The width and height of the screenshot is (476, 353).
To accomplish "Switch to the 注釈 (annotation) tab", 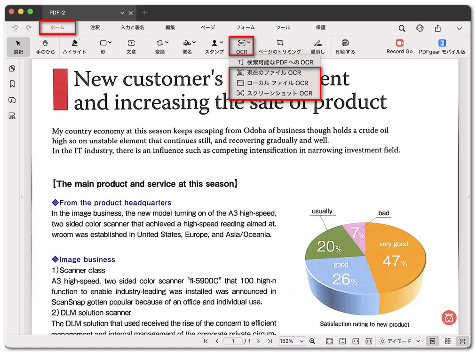I will click(95, 28).
